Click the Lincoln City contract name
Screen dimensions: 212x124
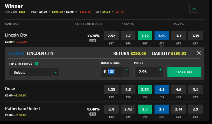tap(16, 35)
